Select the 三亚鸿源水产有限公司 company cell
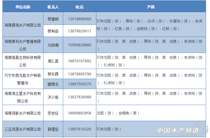210x138 pixels. (x=23, y=129)
